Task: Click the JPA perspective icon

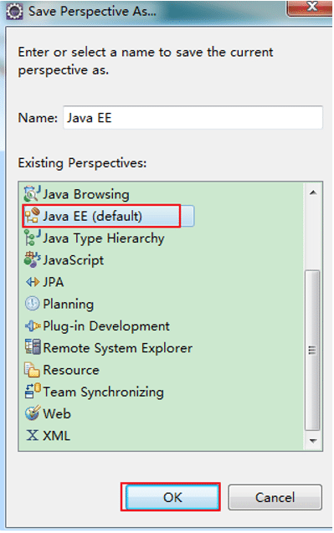Action: 33,282
